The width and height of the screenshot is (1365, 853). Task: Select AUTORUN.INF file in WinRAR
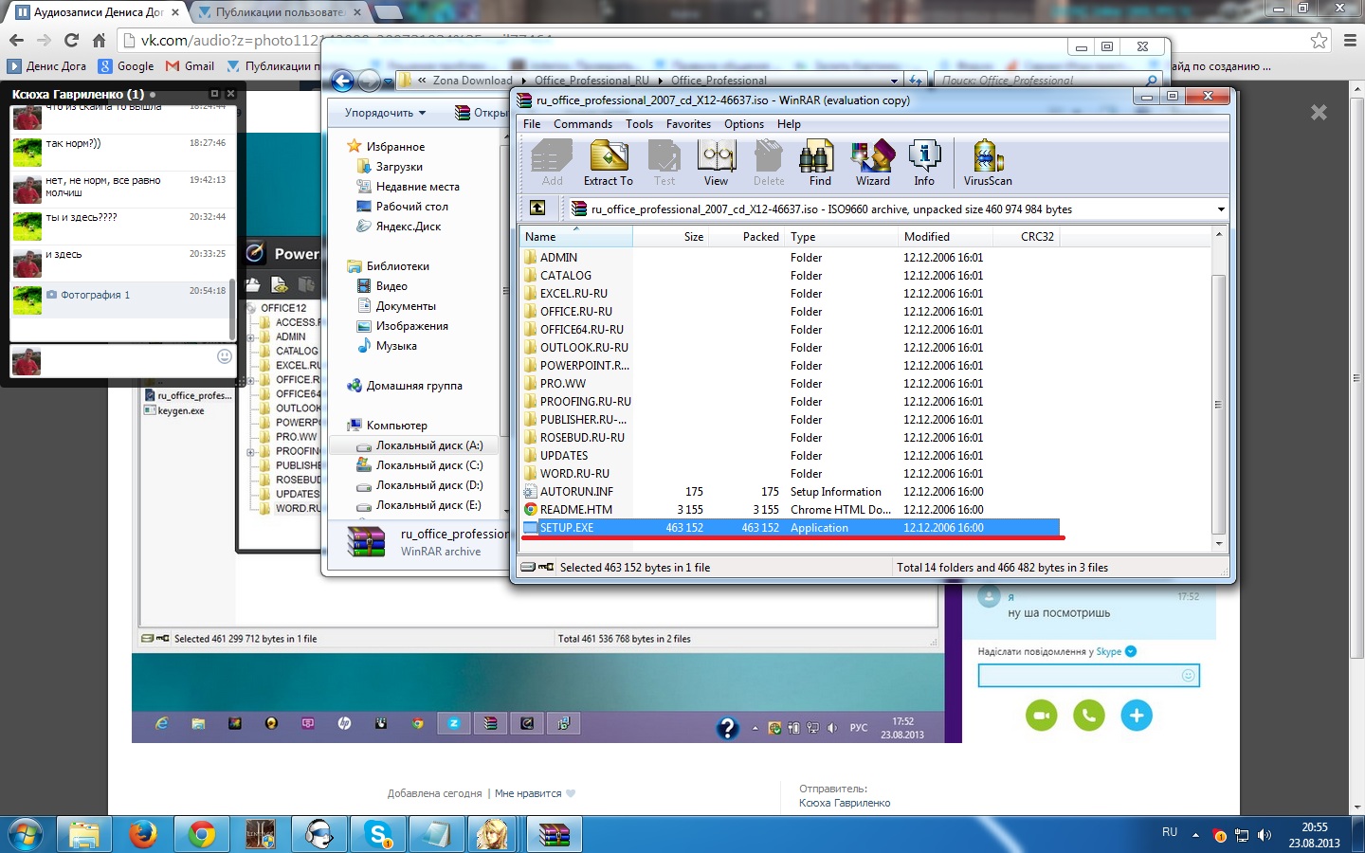point(576,492)
